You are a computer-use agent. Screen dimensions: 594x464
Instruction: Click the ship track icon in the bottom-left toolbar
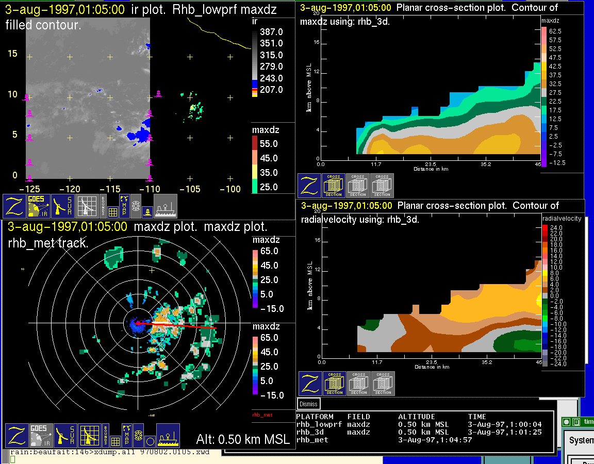point(168,436)
